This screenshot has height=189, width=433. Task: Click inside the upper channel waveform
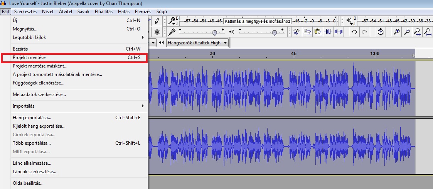tap(282, 88)
